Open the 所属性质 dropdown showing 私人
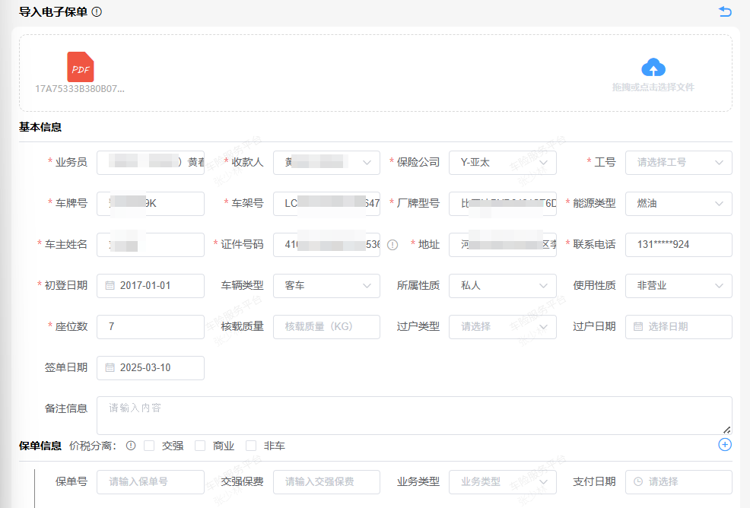This screenshot has width=750, height=508. [503, 286]
